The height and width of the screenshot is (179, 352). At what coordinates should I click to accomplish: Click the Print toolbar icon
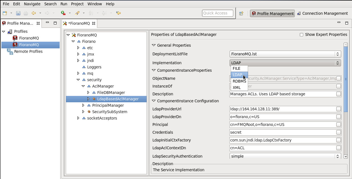coord(26,13)
